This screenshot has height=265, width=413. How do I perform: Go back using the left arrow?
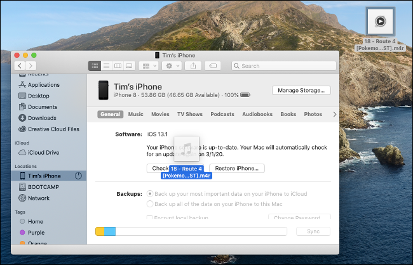pyautogui.click(x=20, y=65)
